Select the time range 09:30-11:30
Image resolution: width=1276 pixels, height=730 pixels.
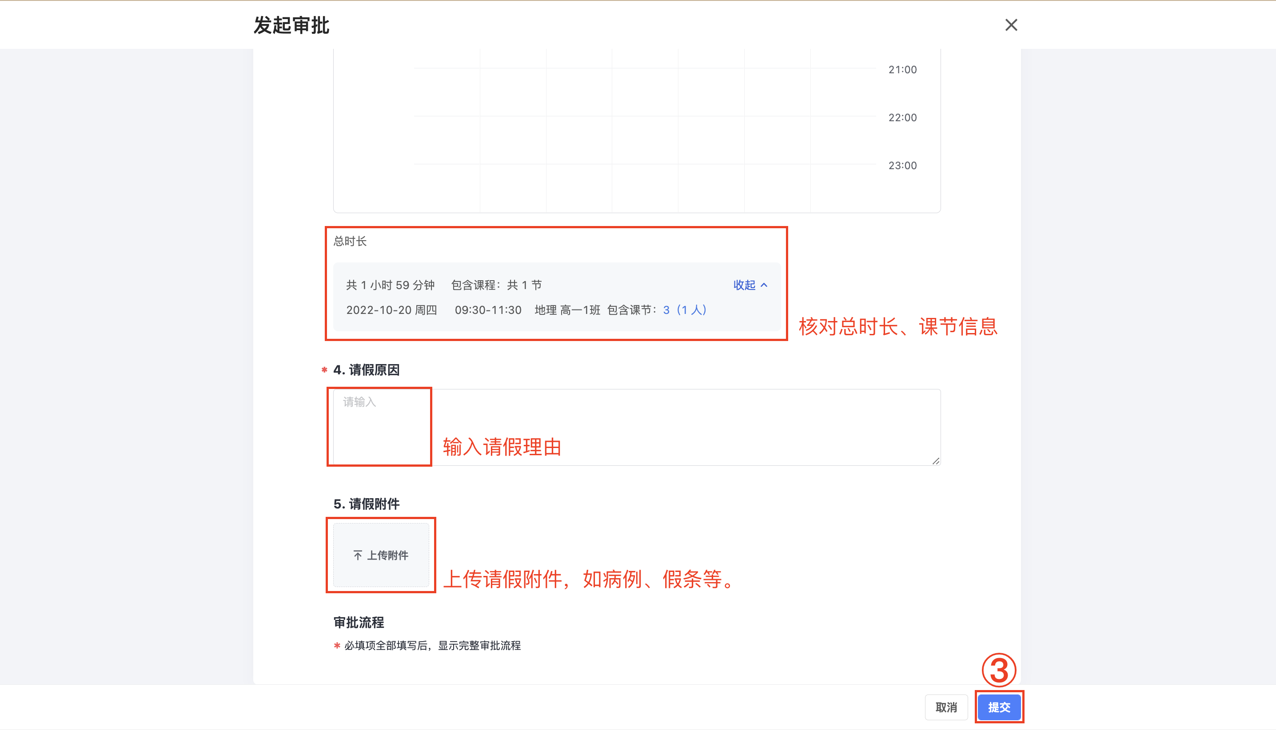click(488, 310)
